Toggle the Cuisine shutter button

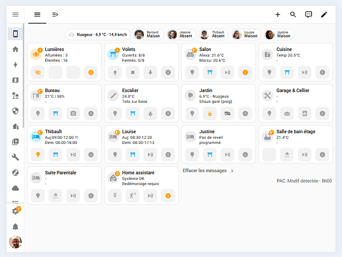[x=287, y=72]
